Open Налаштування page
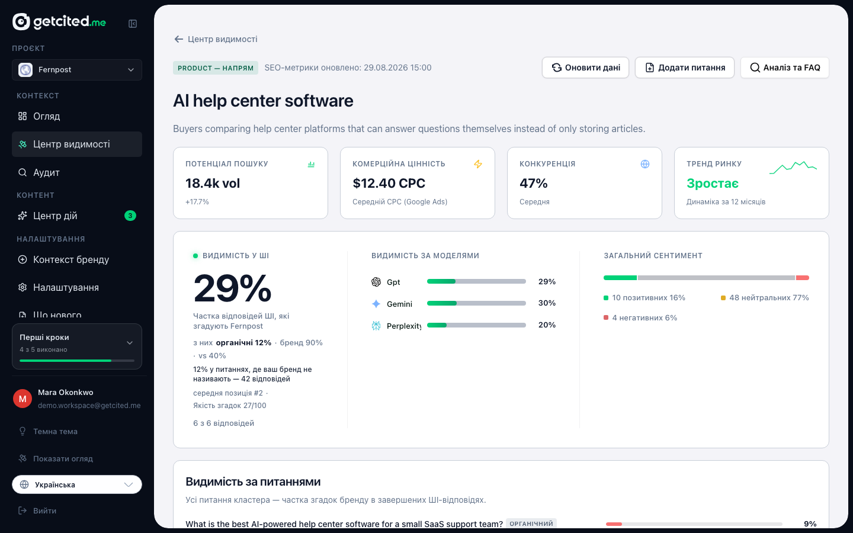This screenshot has height=533, width=853. point(77,288)
